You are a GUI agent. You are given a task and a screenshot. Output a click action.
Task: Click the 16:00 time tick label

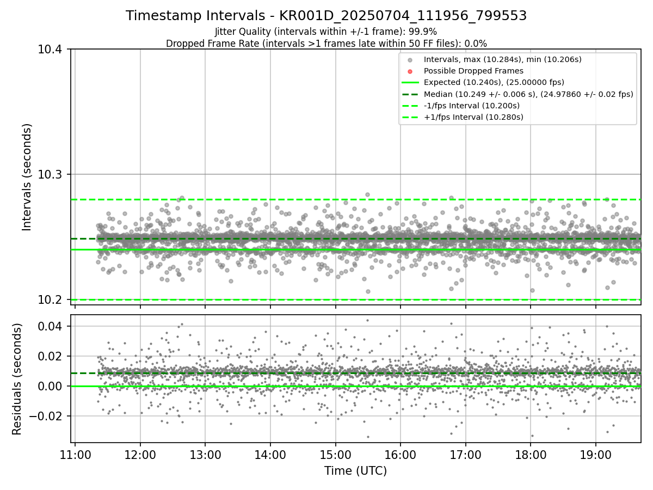coord(401,454)
